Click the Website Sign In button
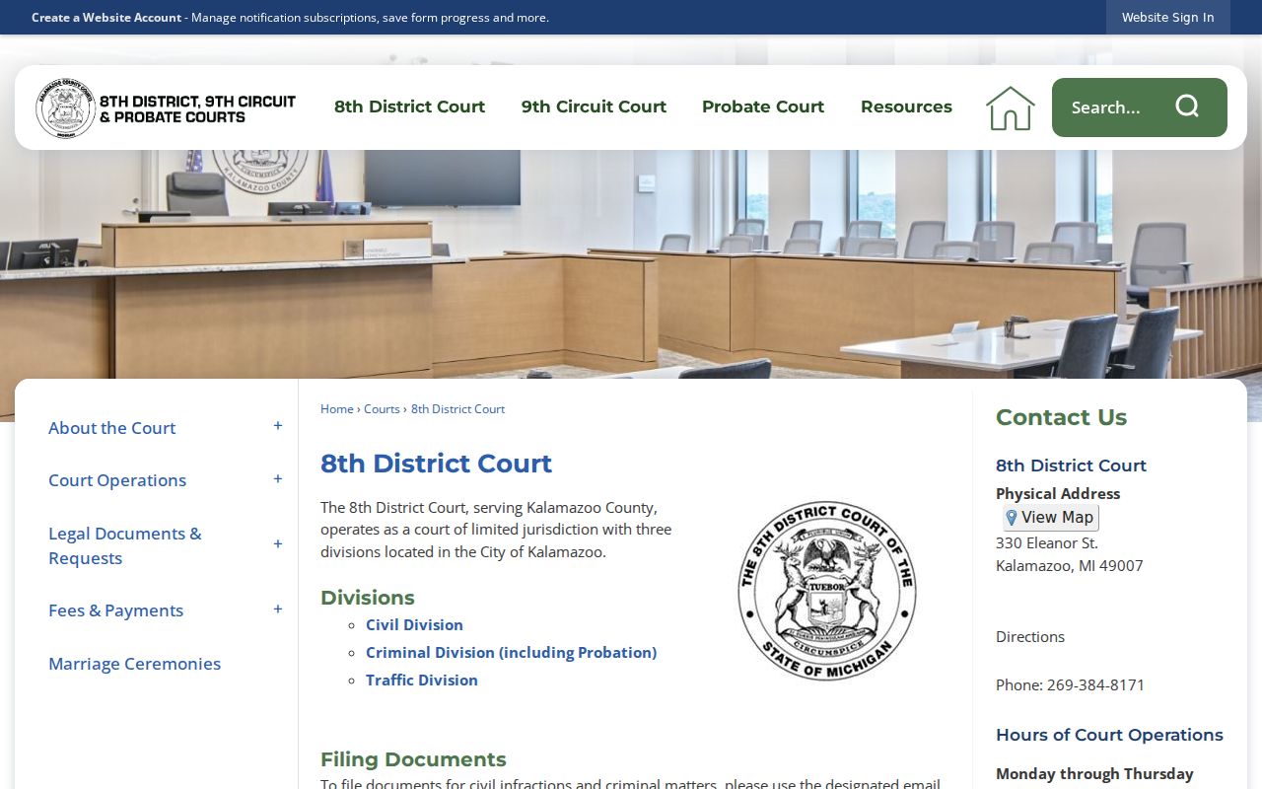 1168,17
